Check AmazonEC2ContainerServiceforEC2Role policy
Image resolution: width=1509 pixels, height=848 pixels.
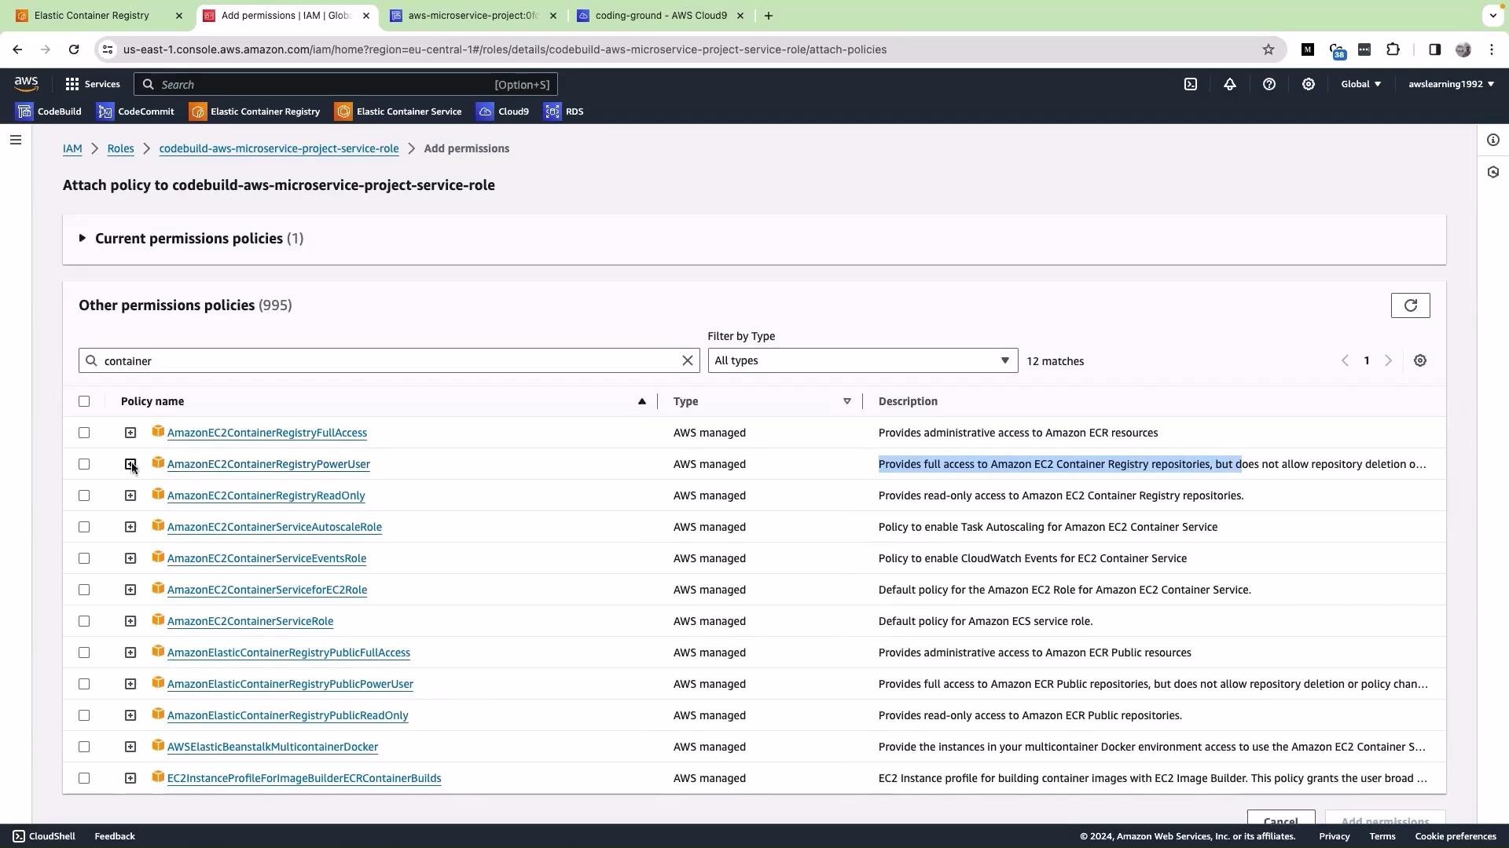pyautogui.click(x=84, y=590)
